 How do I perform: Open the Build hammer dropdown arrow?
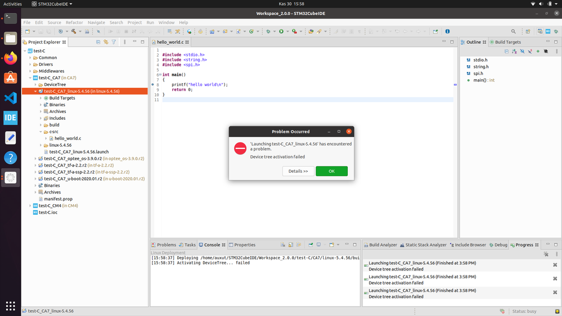tap(80, 31)
